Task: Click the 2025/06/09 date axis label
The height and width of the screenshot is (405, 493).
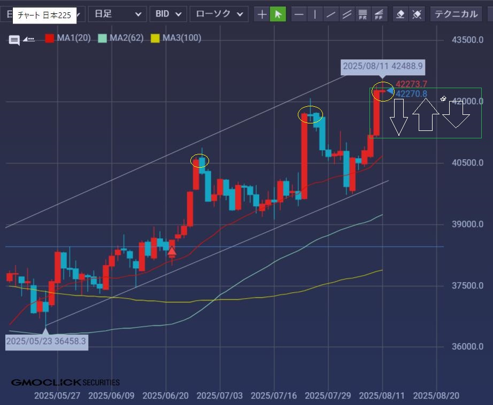Action: [x=111, y=395]
